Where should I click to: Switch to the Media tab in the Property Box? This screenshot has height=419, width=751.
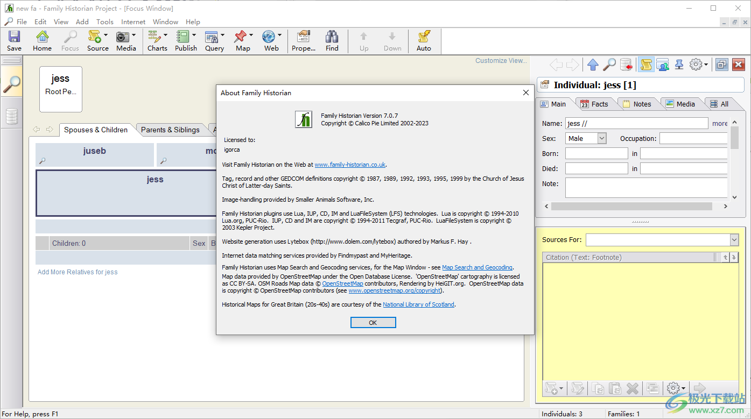pyautogui.click(x=680, y=104)
